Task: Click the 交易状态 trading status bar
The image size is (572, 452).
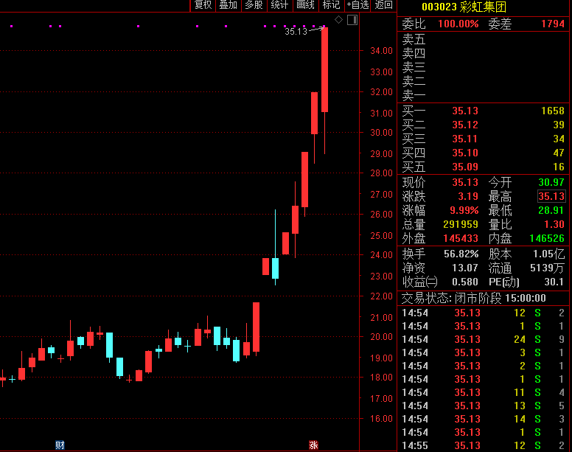Action: point(484,298)
